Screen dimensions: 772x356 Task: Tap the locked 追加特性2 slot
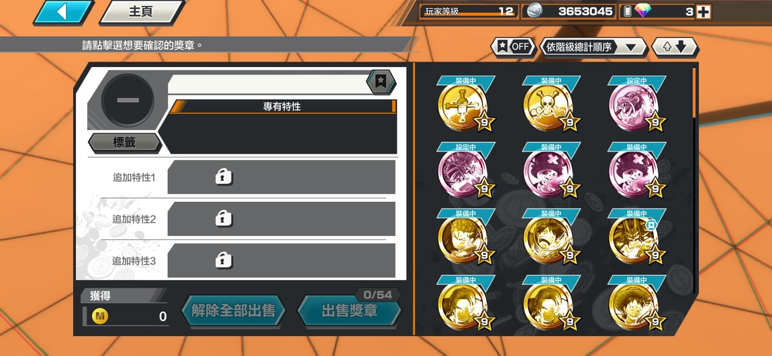tap(281, 219)
